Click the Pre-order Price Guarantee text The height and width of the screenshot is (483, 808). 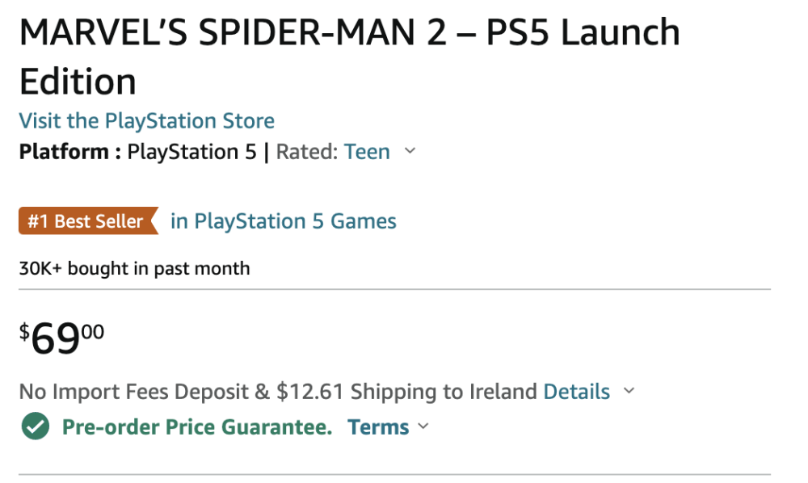[197, 427]
